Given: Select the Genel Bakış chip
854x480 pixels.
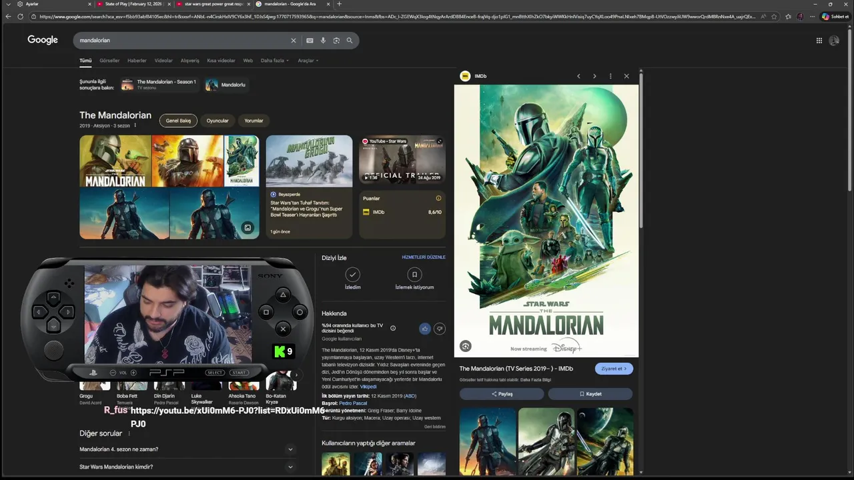Looking at the screenshot, I should (x=178, y=121).
